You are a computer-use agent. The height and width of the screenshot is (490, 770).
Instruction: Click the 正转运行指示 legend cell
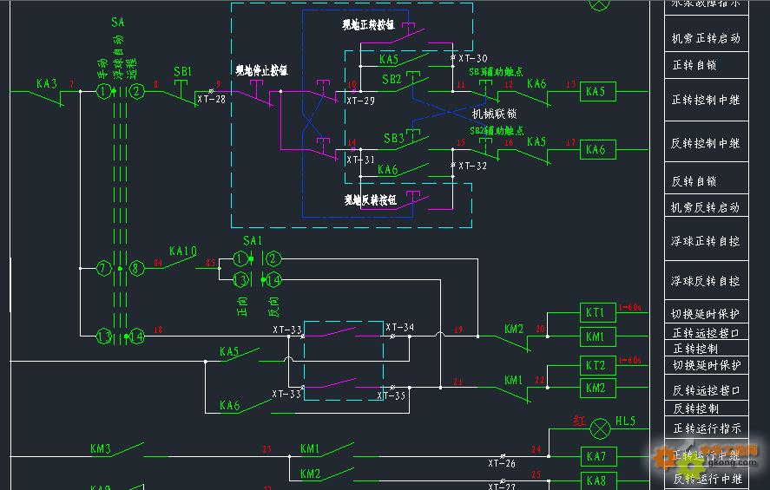point(706,428)
